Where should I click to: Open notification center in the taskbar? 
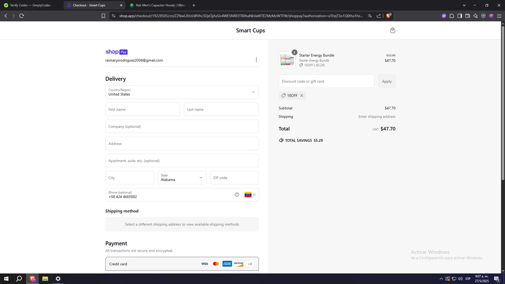click(497, 279)
